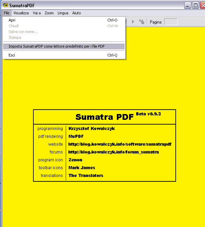Click the Mark James toolbar icons credit
205x227 pixels.
(82, 168)
